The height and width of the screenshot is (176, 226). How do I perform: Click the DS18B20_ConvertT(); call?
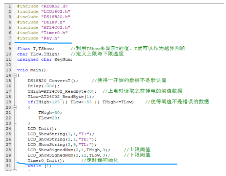click(x=53, y=81)
